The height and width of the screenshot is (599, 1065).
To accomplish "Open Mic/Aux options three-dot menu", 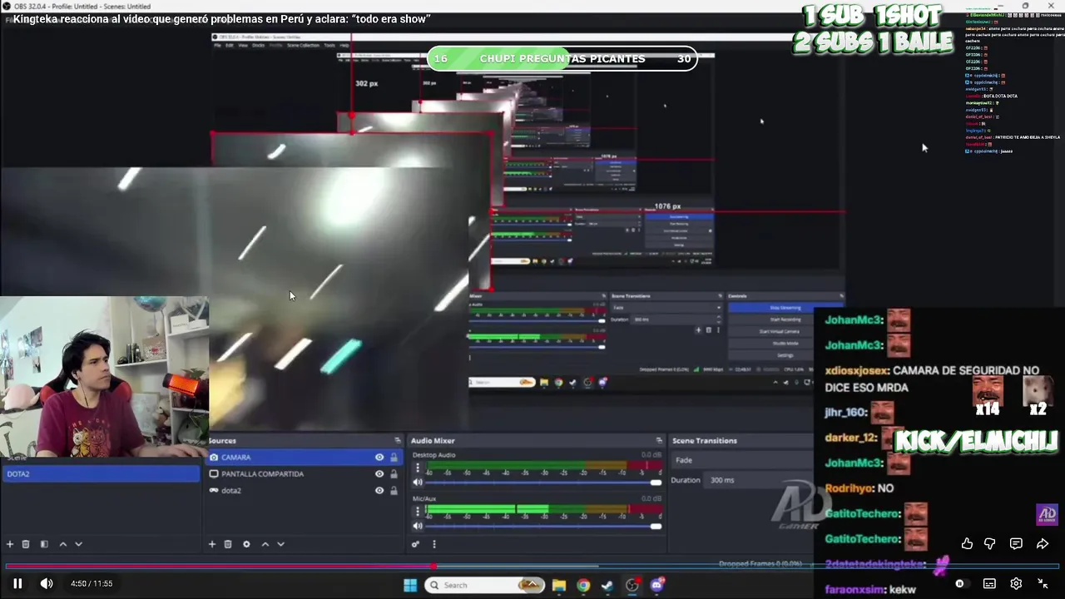I will click(x=418, y=512).
